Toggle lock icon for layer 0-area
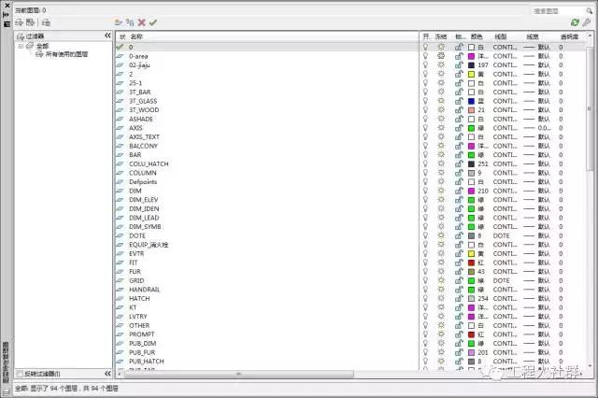The image size is (598, 398). (x=459, y=56)
